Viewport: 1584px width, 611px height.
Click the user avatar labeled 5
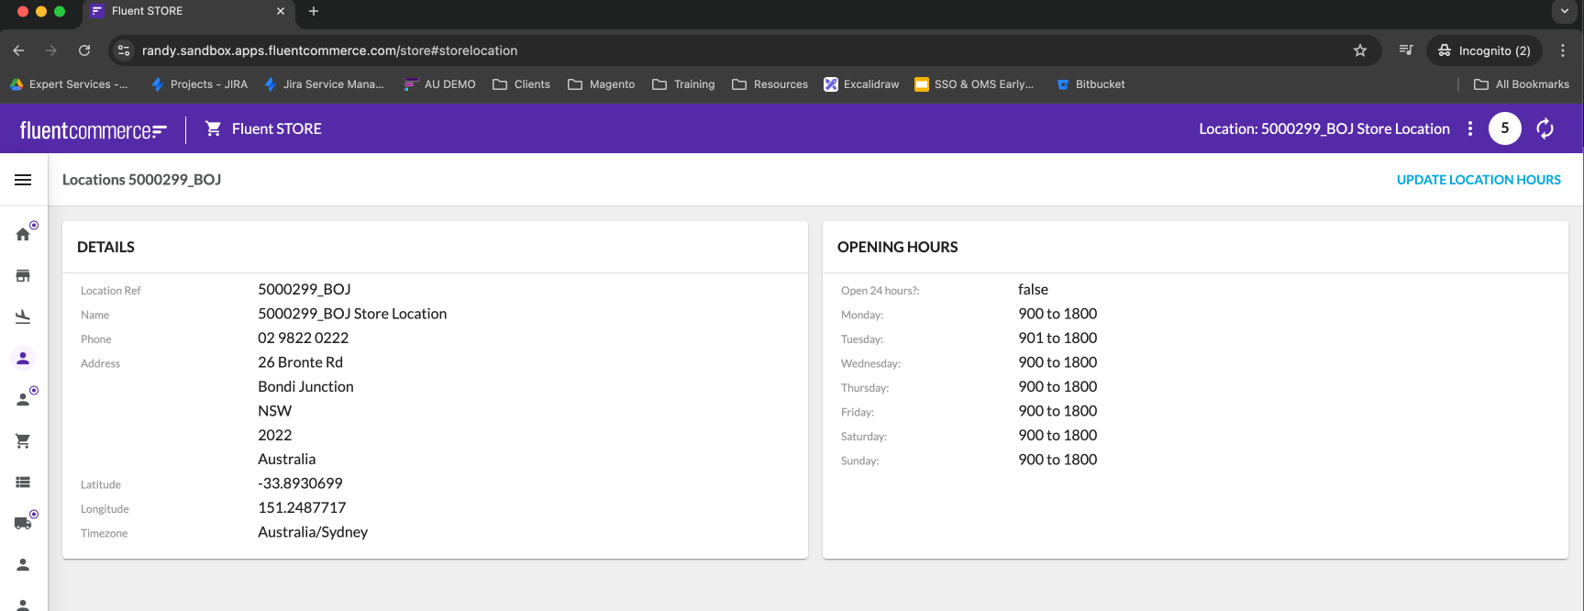tap(1504, 129)
